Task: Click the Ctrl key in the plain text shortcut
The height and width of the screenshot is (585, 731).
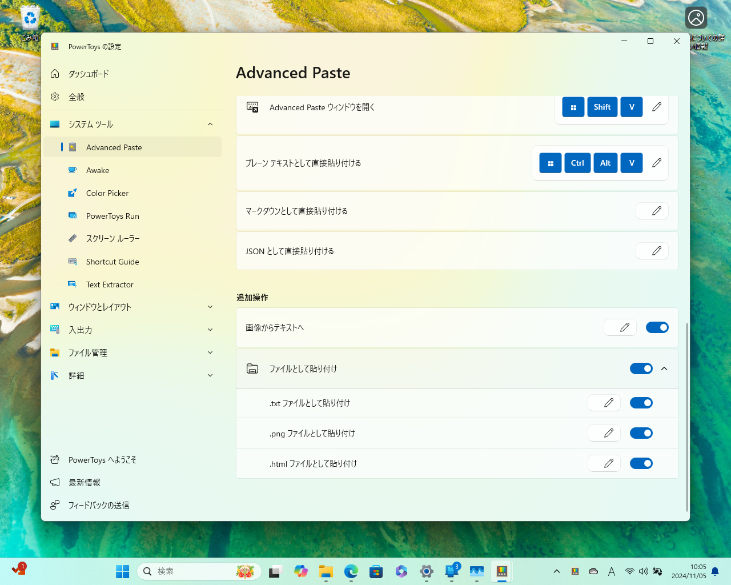Action: (x=577, y=163)
